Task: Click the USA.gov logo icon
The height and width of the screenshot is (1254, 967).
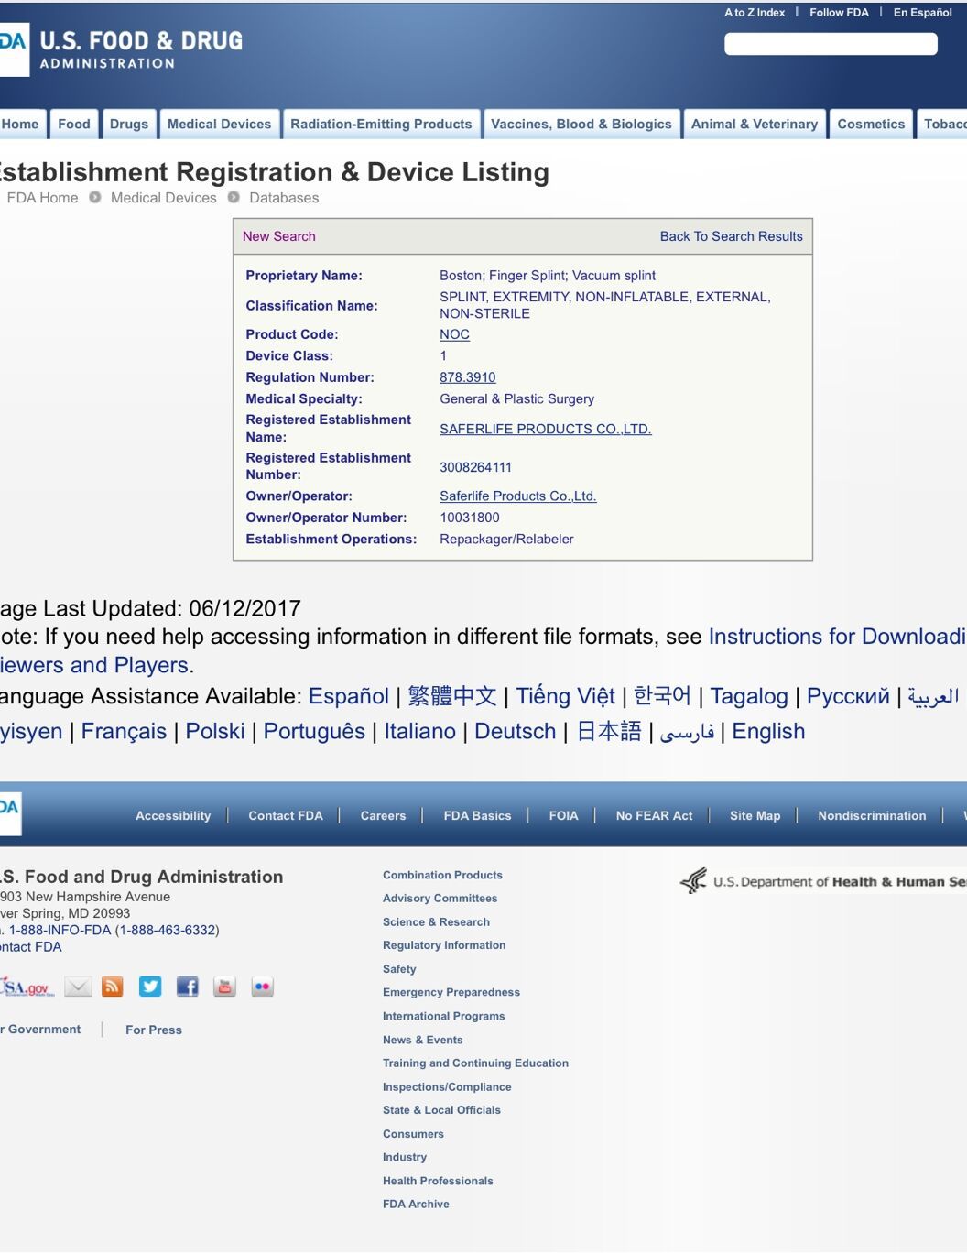Action: click(x=27, y=987)
